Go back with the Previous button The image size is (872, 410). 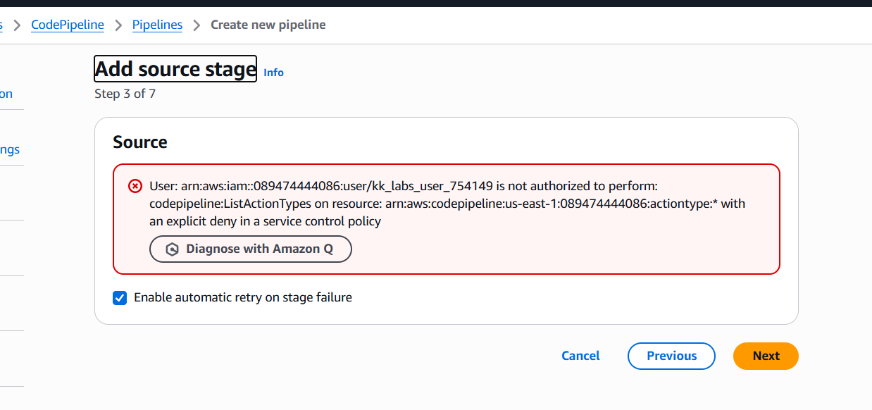click(671, 356)
